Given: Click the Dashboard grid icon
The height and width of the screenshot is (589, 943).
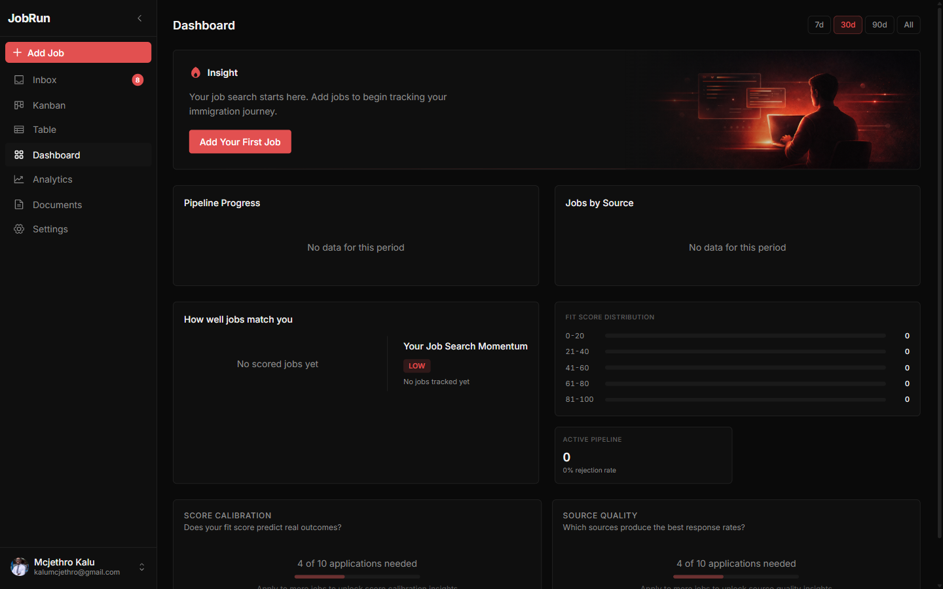Looking at the screenshot, I should click(19, 155).
